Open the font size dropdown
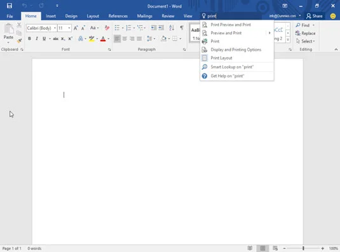Viewport: 340px width, 252px height. (69, 28)
